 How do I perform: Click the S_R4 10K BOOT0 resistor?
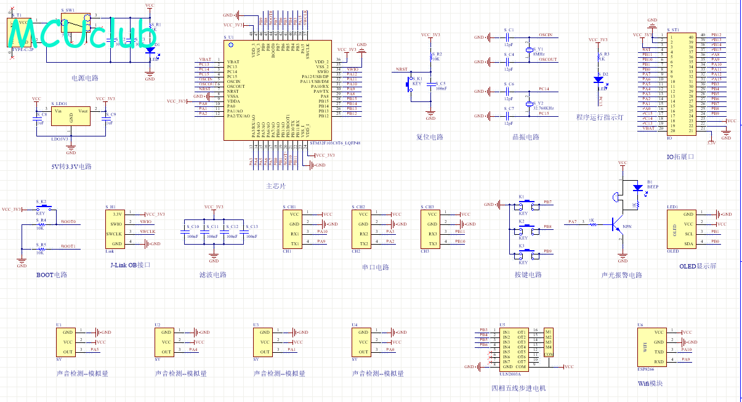(x=41, y=224)
